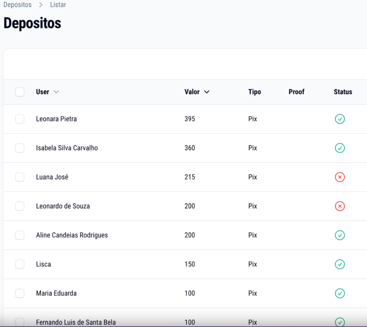This screenshot has width=367, height=327.
Task: Open the Listar breadcrumb link
Action: 58,5
